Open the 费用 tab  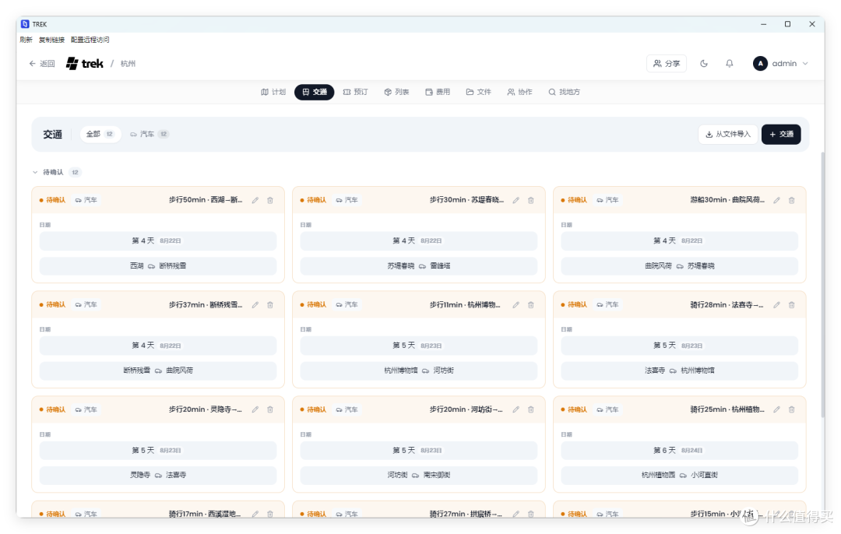pyautogui.click(x=438, y=92)
